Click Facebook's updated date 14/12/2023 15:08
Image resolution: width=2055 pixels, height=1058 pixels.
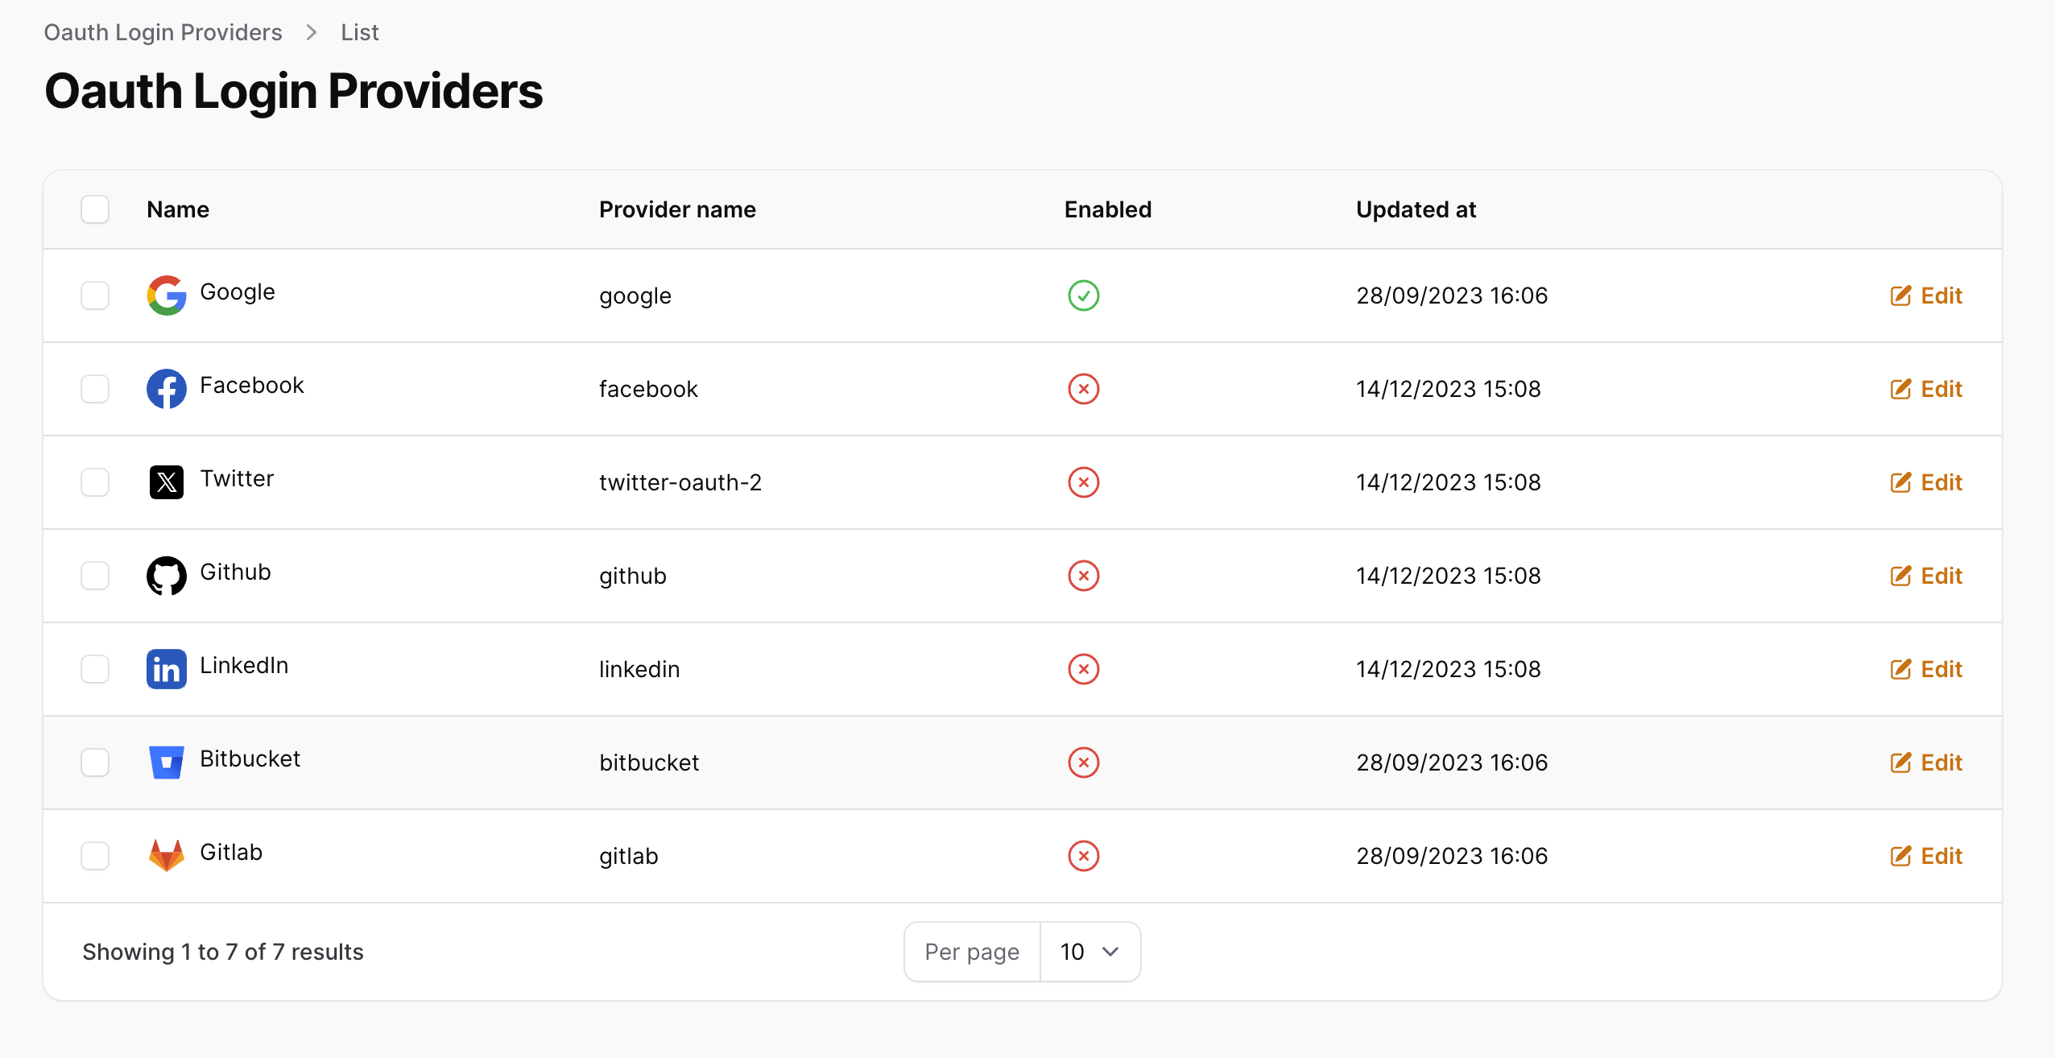tap(1449, 389)
